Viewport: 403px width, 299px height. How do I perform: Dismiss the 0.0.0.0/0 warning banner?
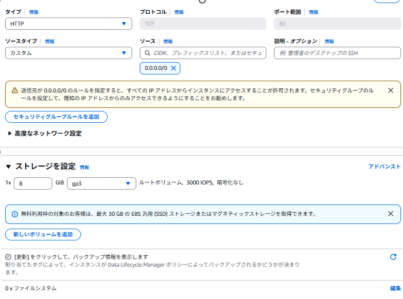point(391,90)
